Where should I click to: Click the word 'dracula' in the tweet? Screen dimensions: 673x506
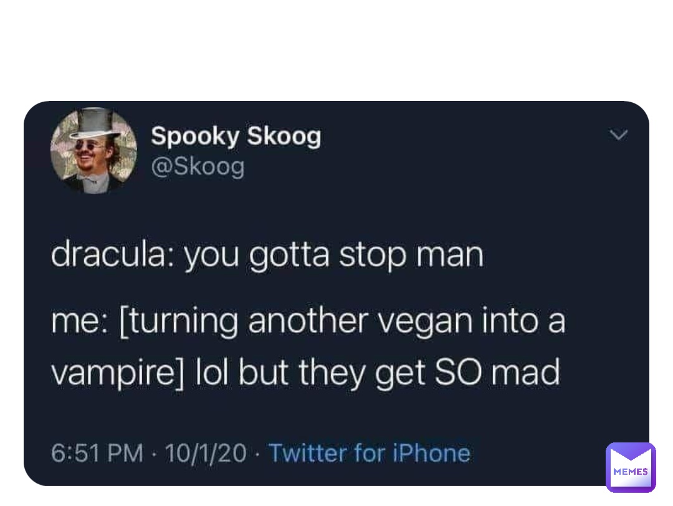pyautogui.click(x=109, y=255)
